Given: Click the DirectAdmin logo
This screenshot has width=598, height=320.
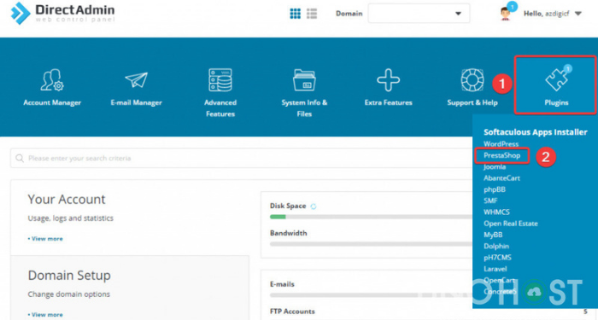Looking at the screenshot, I should tap(63, 14).
